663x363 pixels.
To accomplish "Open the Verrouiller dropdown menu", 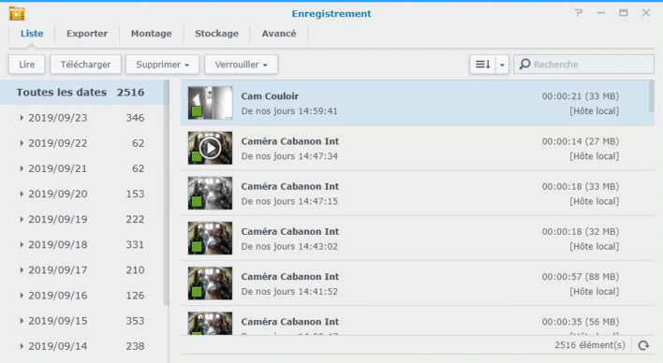I will [241, 65].
